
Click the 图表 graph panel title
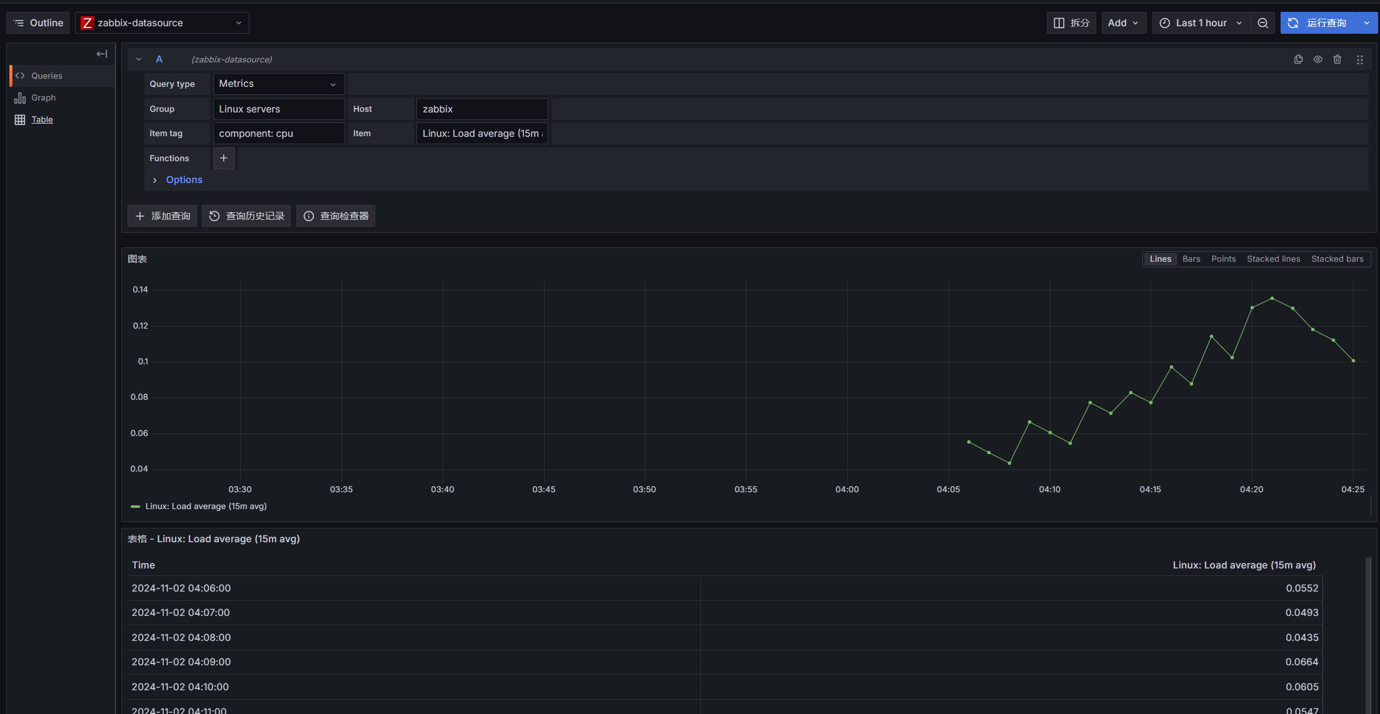138,259
